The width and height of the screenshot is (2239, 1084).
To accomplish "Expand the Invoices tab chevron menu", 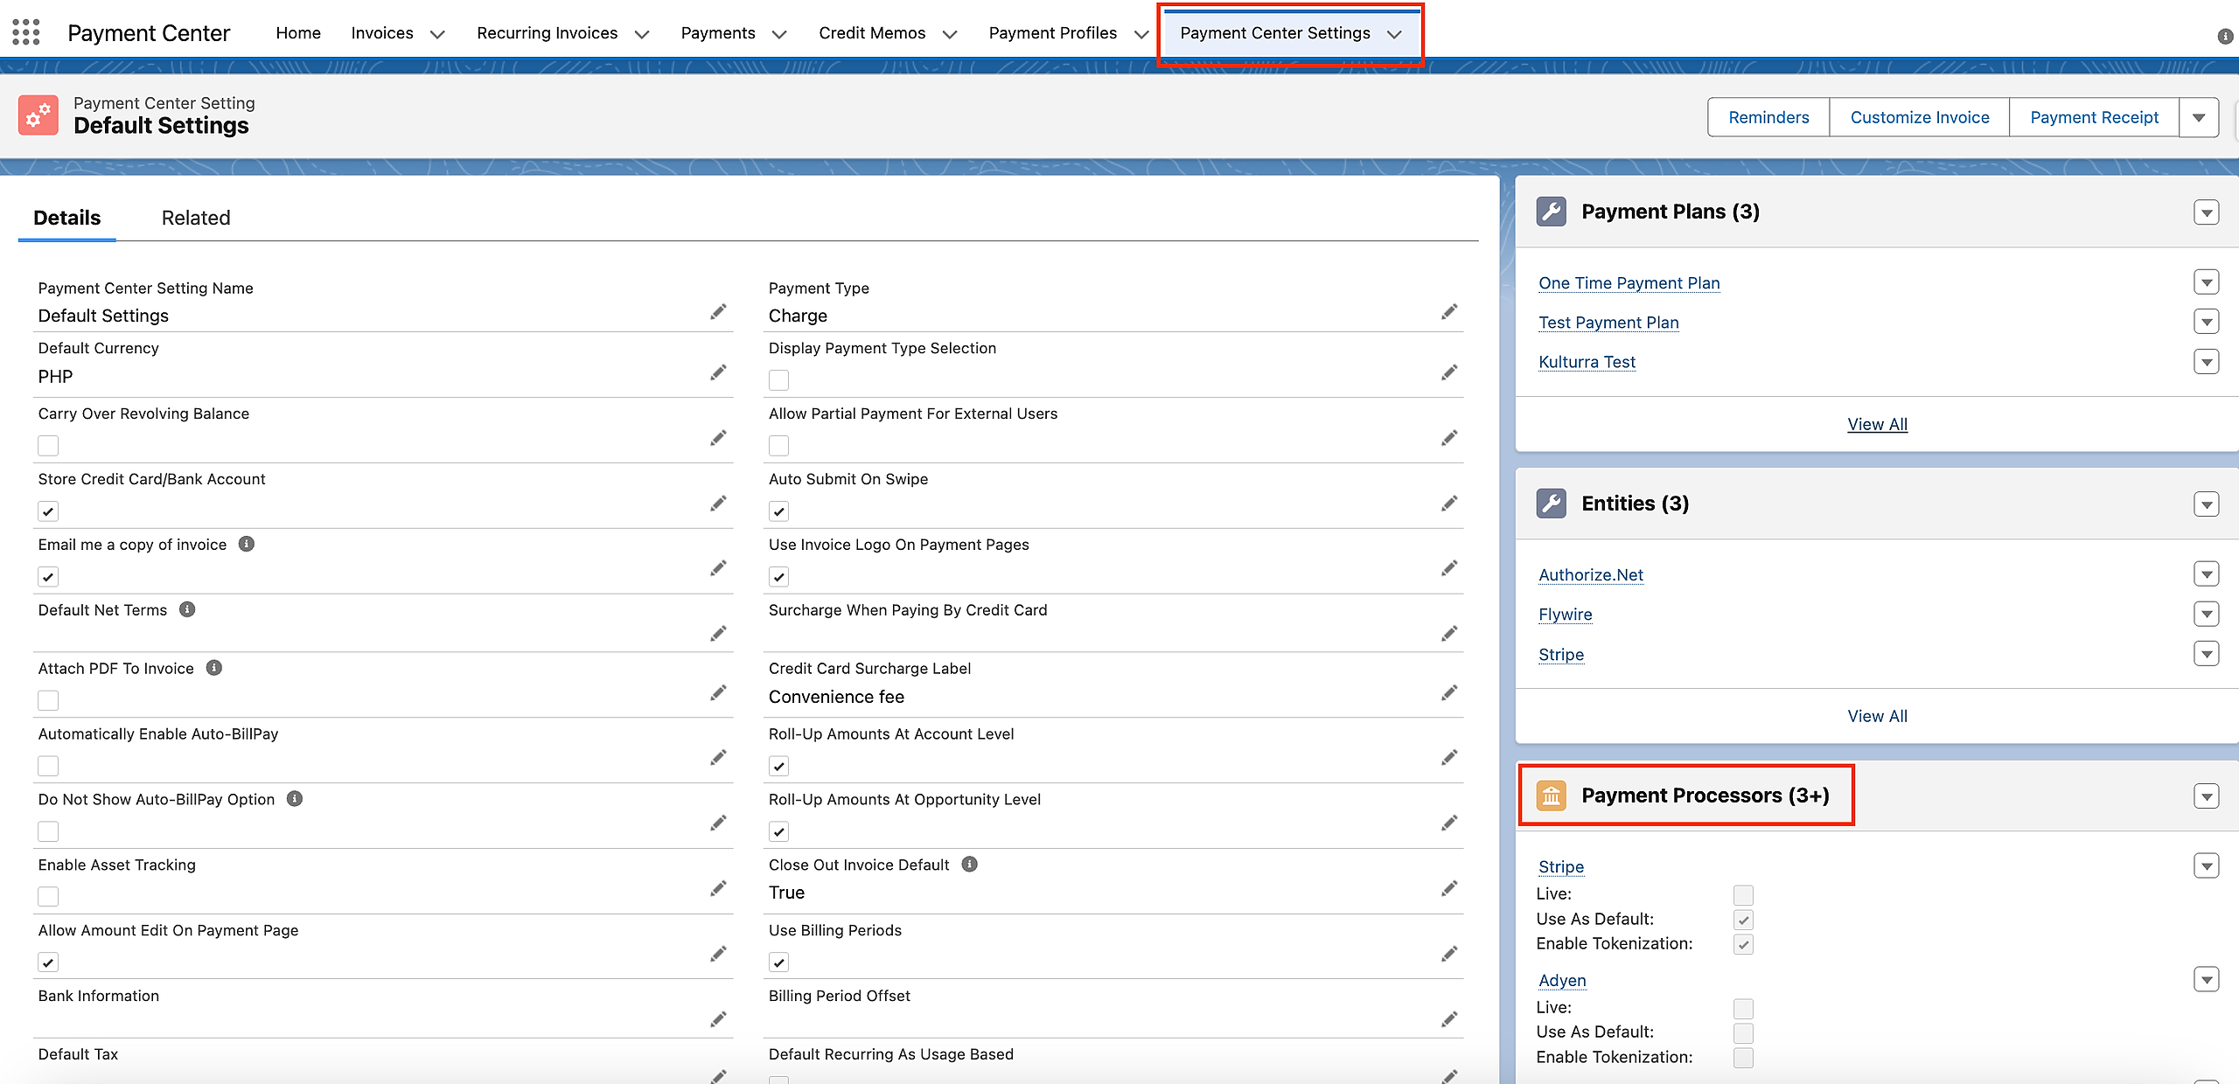I will point(437,34).
